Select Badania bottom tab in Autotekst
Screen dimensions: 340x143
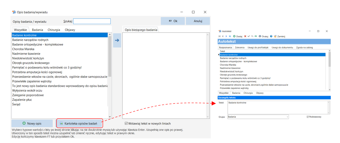point(236,93)
